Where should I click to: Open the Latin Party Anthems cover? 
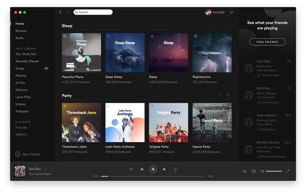point(125,123)
